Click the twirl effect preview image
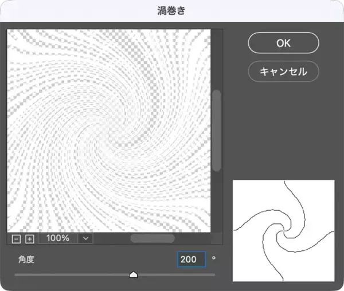344x291 pixels. click(x=109, y=131)
